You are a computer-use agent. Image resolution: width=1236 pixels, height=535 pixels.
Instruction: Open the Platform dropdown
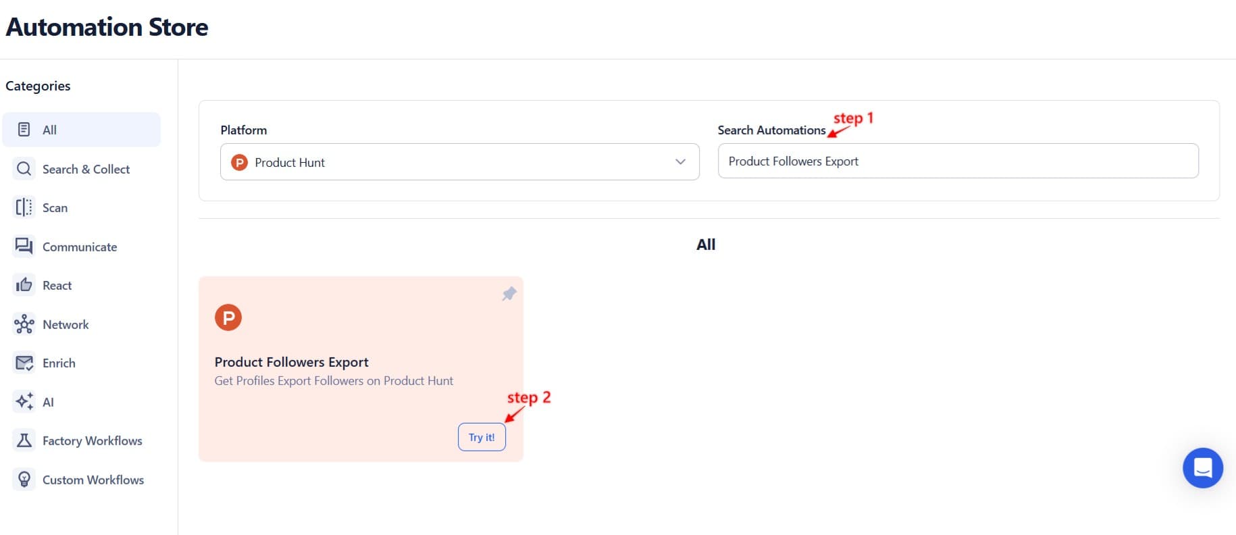tap(459, 162)
